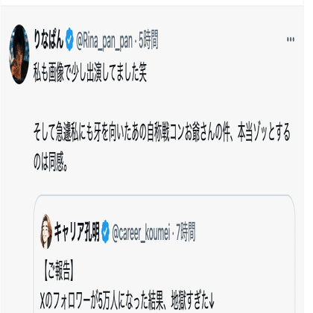The width and height of the screenshot is (313, 313).
Task: Click the text 私も画像で少し出演してました笑
Action: point(90,72)
